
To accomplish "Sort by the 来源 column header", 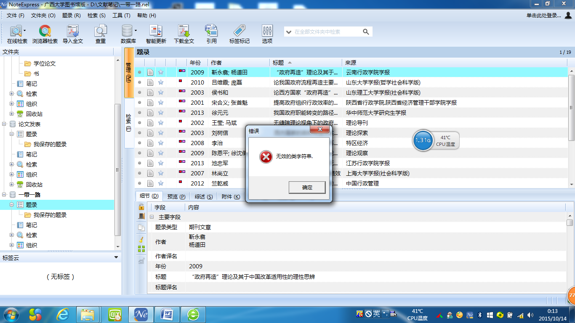I will click(455, 63).
